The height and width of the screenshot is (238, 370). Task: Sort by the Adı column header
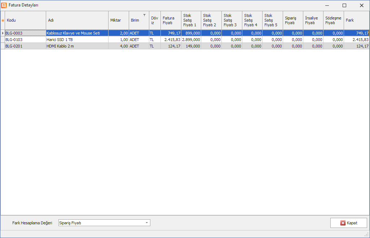(x=77, y=20)
